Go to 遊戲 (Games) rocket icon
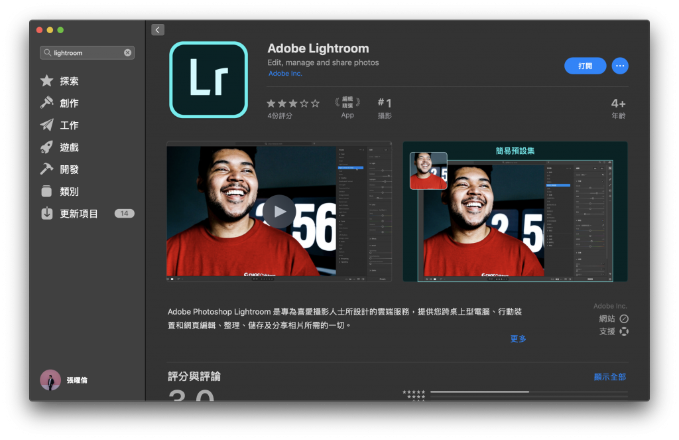This screenshot has height=440, width=679. pos(47,147)
